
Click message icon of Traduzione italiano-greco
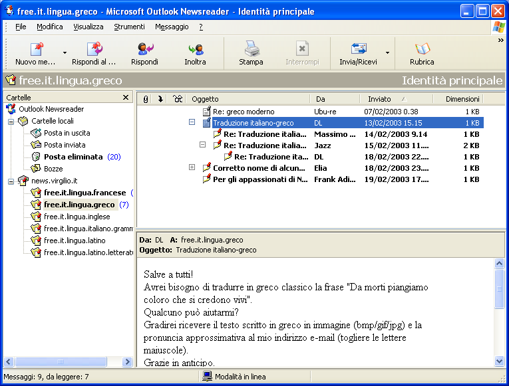206,123
